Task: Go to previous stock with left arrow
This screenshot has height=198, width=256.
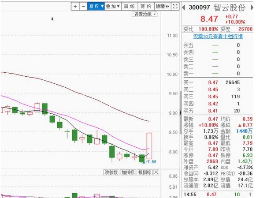Action: [x=183, y=7]
